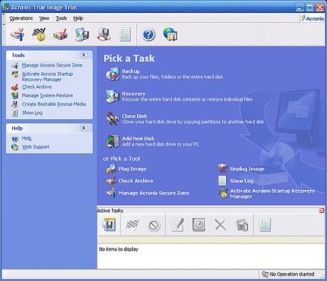Image resolution: width=327 pixels, height=281 pixels.
Task: Click the Plug Image tool icon
Action: pos(111,169)
